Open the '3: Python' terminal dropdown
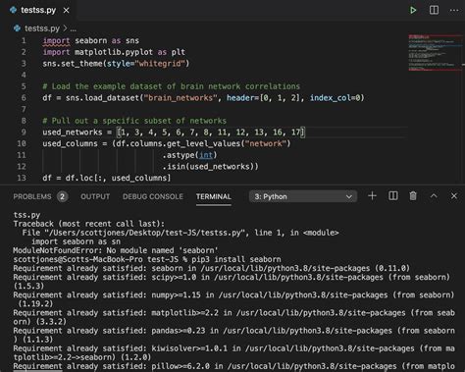 click(x=303, y=196)
